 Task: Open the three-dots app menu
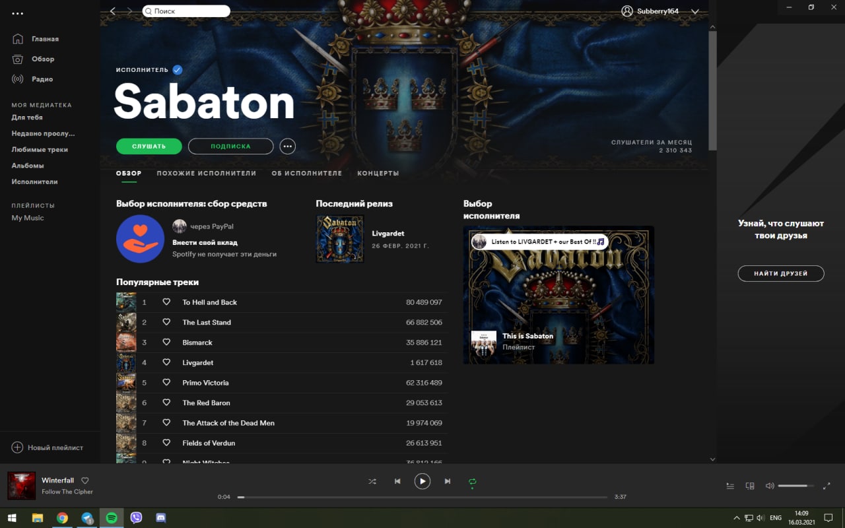click(x=18, y=13)
